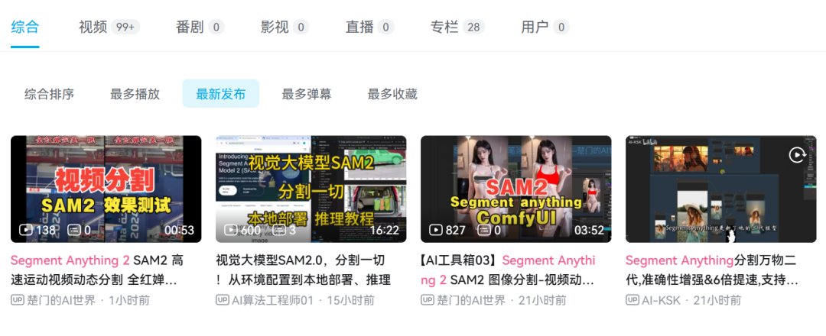This screenshot has width=826, height=336.
Task: Open the 视频 tab with 99+ results
Action: [x=109, y=27]
